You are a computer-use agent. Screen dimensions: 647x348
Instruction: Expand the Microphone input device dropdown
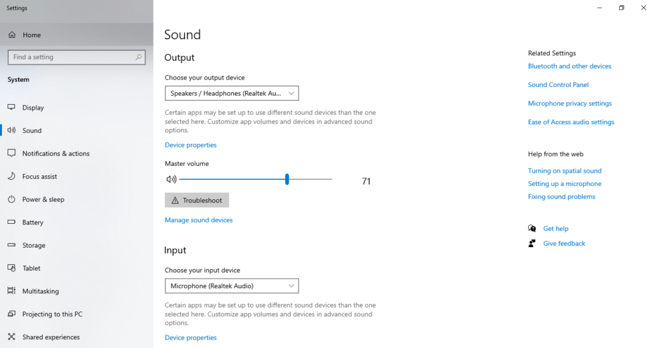[x=232, y=286]
